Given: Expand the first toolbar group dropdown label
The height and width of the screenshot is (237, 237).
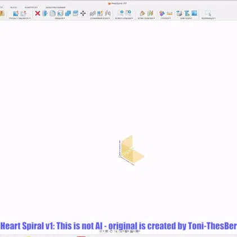Looking at the screenshot, I should (20, 18).
